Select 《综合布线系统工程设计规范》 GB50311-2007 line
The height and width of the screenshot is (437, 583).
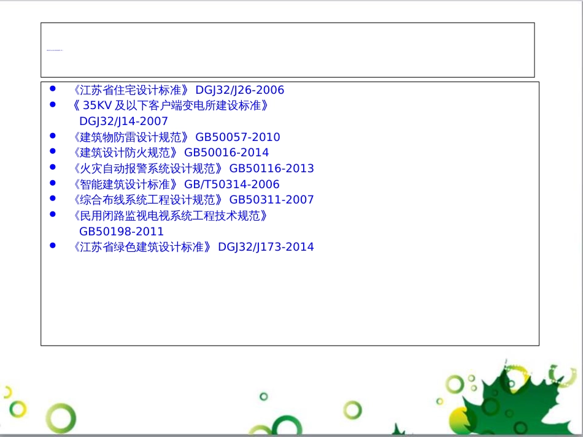pyautogui.click(x=193, y=200)
